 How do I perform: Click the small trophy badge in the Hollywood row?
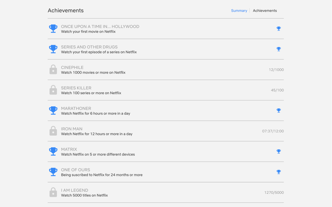point(279,29)
